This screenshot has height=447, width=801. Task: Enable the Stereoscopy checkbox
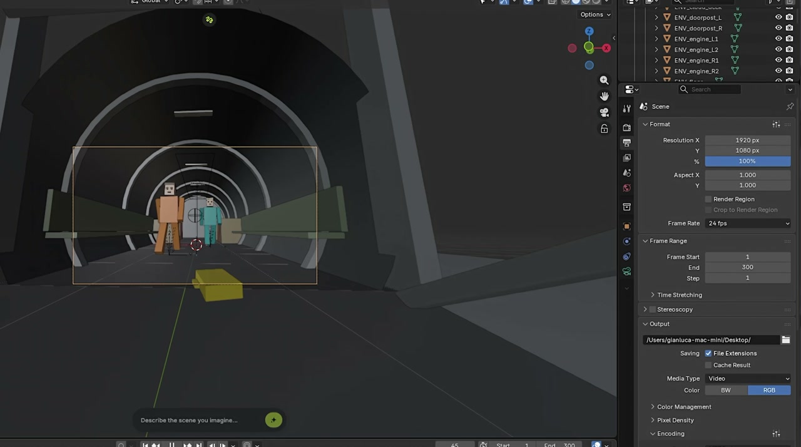pyautogui.click(x=653, y=309)
